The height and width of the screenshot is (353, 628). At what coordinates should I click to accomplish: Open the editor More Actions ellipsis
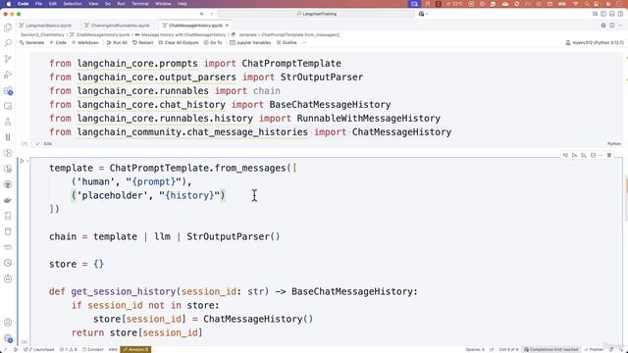click(620, 25)
